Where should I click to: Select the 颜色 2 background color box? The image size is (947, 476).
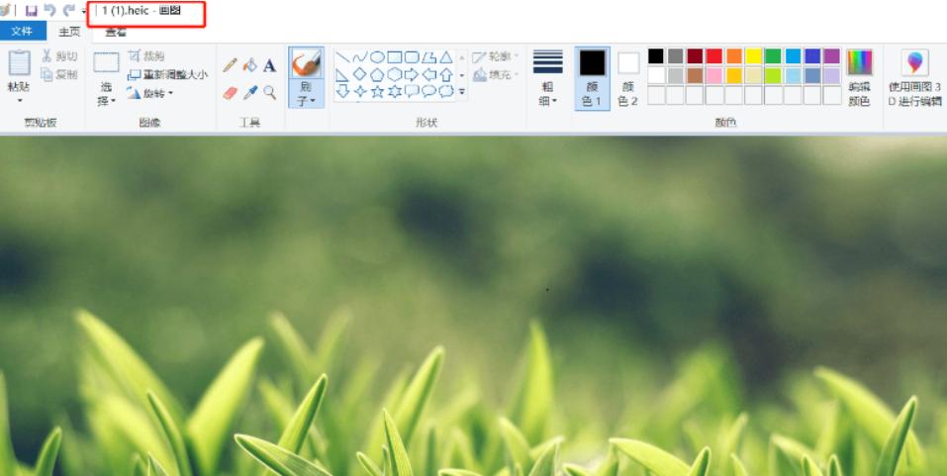(x=628, y=78)
